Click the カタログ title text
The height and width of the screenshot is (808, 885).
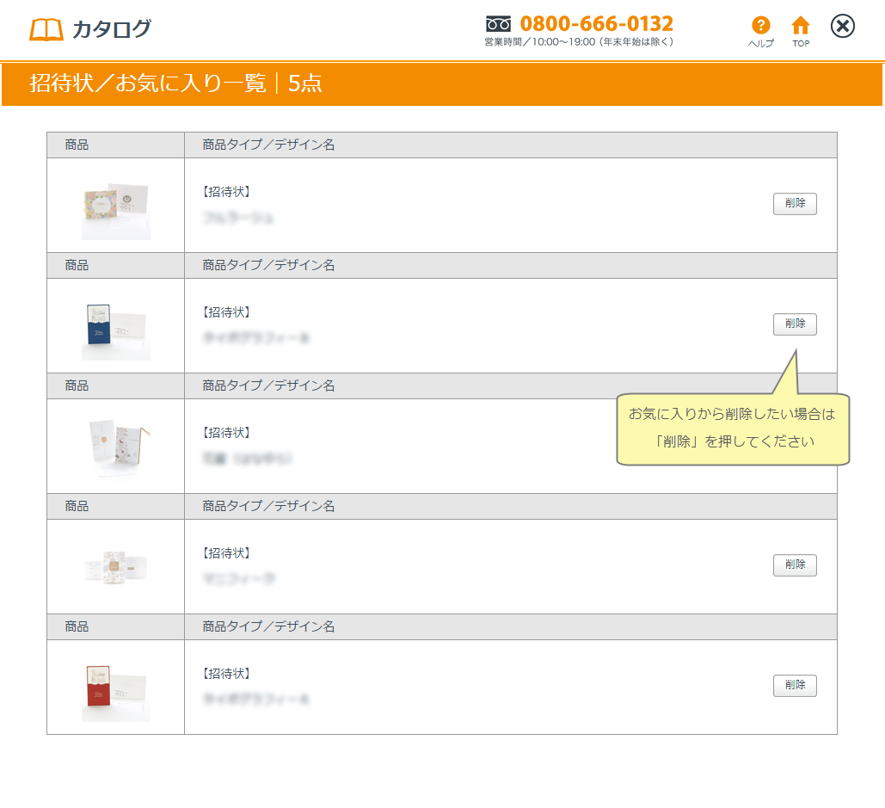111,29
